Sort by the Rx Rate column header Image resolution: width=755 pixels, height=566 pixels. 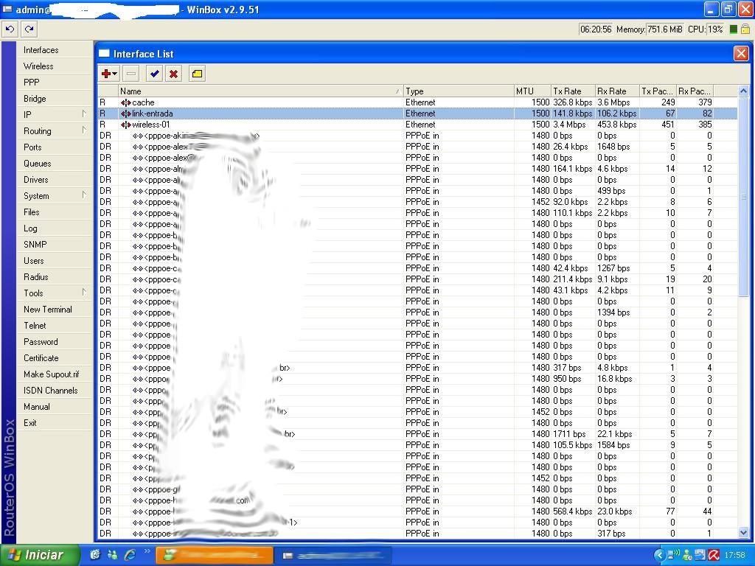pyautogui.click(x=617, y=91)
